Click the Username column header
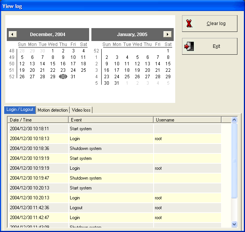This screenshot has width=245, height=232. [187, 120]
